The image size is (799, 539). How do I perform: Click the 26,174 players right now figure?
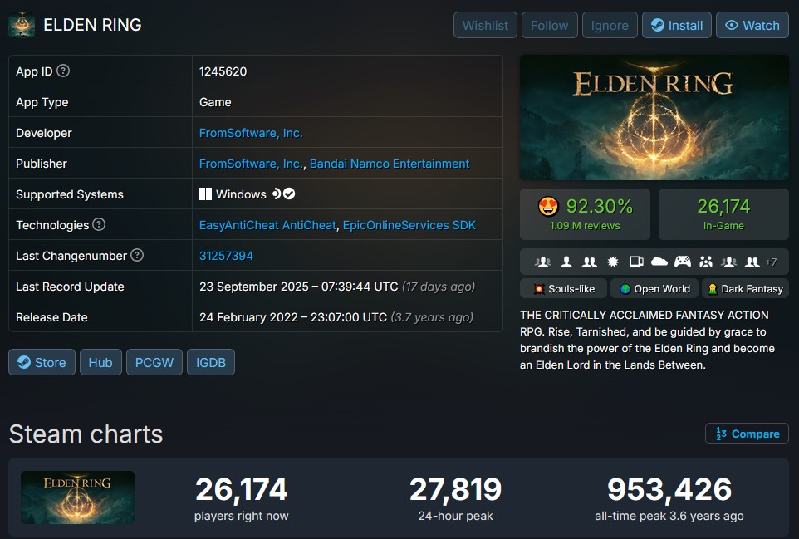click(x=241, y=489)
